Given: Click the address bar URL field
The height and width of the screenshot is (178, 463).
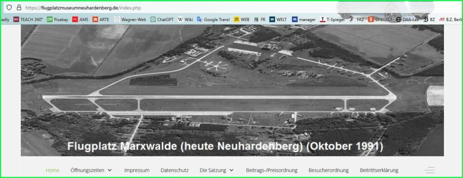Looking at the screenshot, I should 177,8.
